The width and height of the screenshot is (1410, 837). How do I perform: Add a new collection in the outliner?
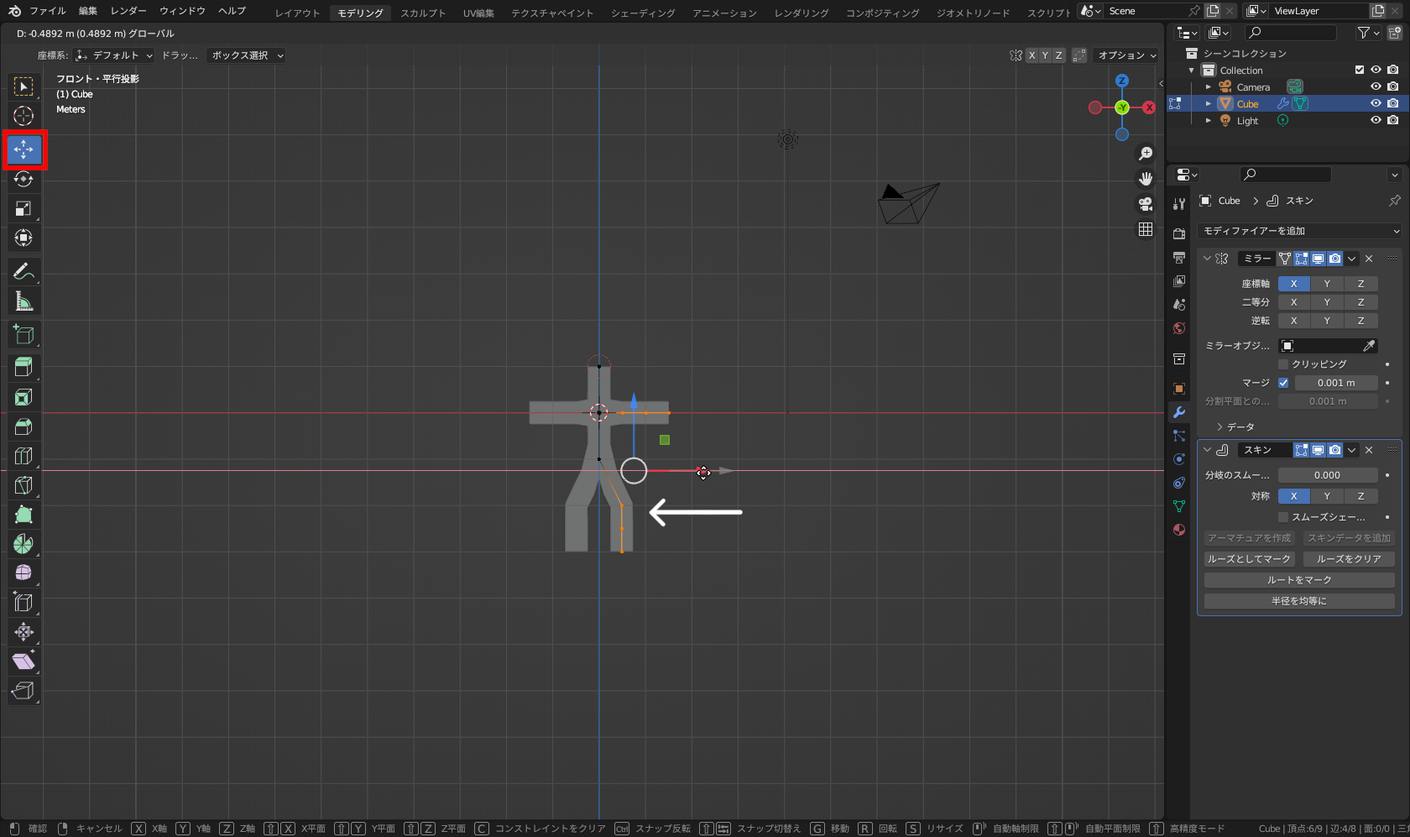pyautogui.click(x=1394, y=33)
